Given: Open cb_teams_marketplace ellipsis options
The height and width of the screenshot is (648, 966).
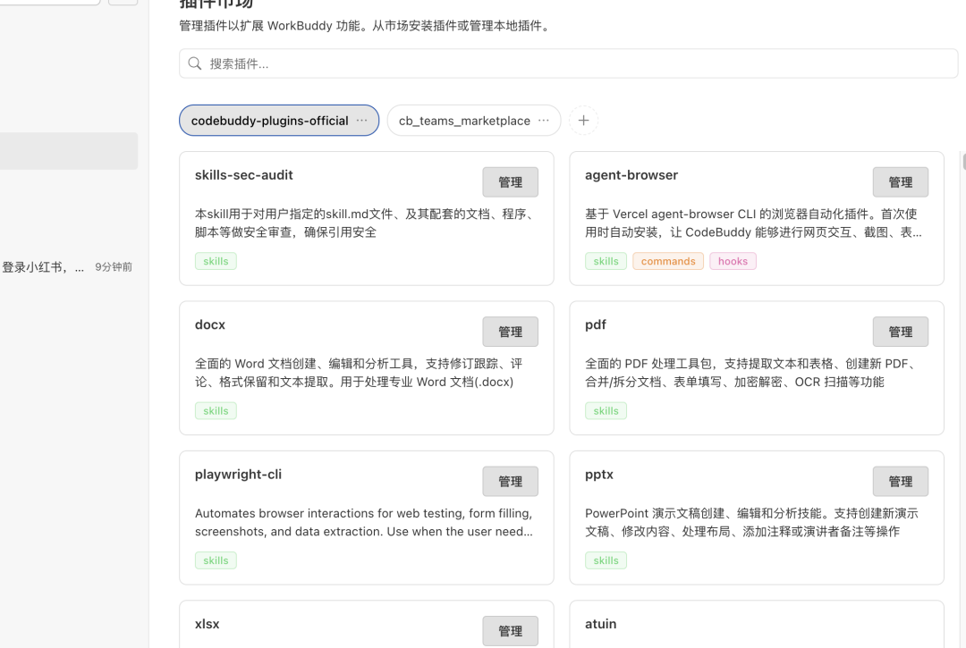Looking at the screenshot, I should coord(543,121).
